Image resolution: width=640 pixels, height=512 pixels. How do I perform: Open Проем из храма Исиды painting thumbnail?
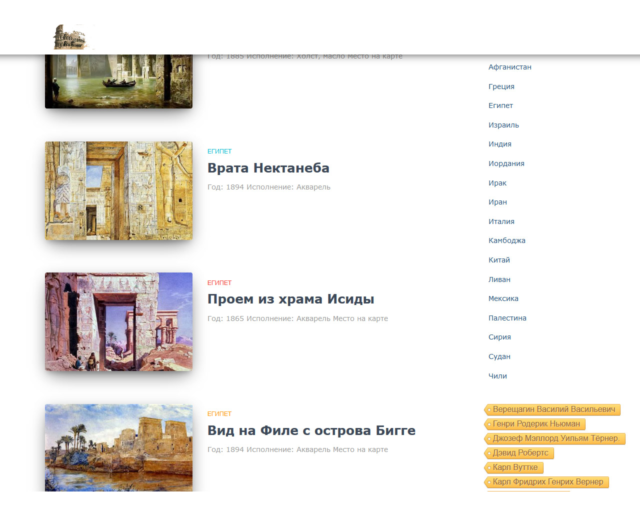point(118,321)
